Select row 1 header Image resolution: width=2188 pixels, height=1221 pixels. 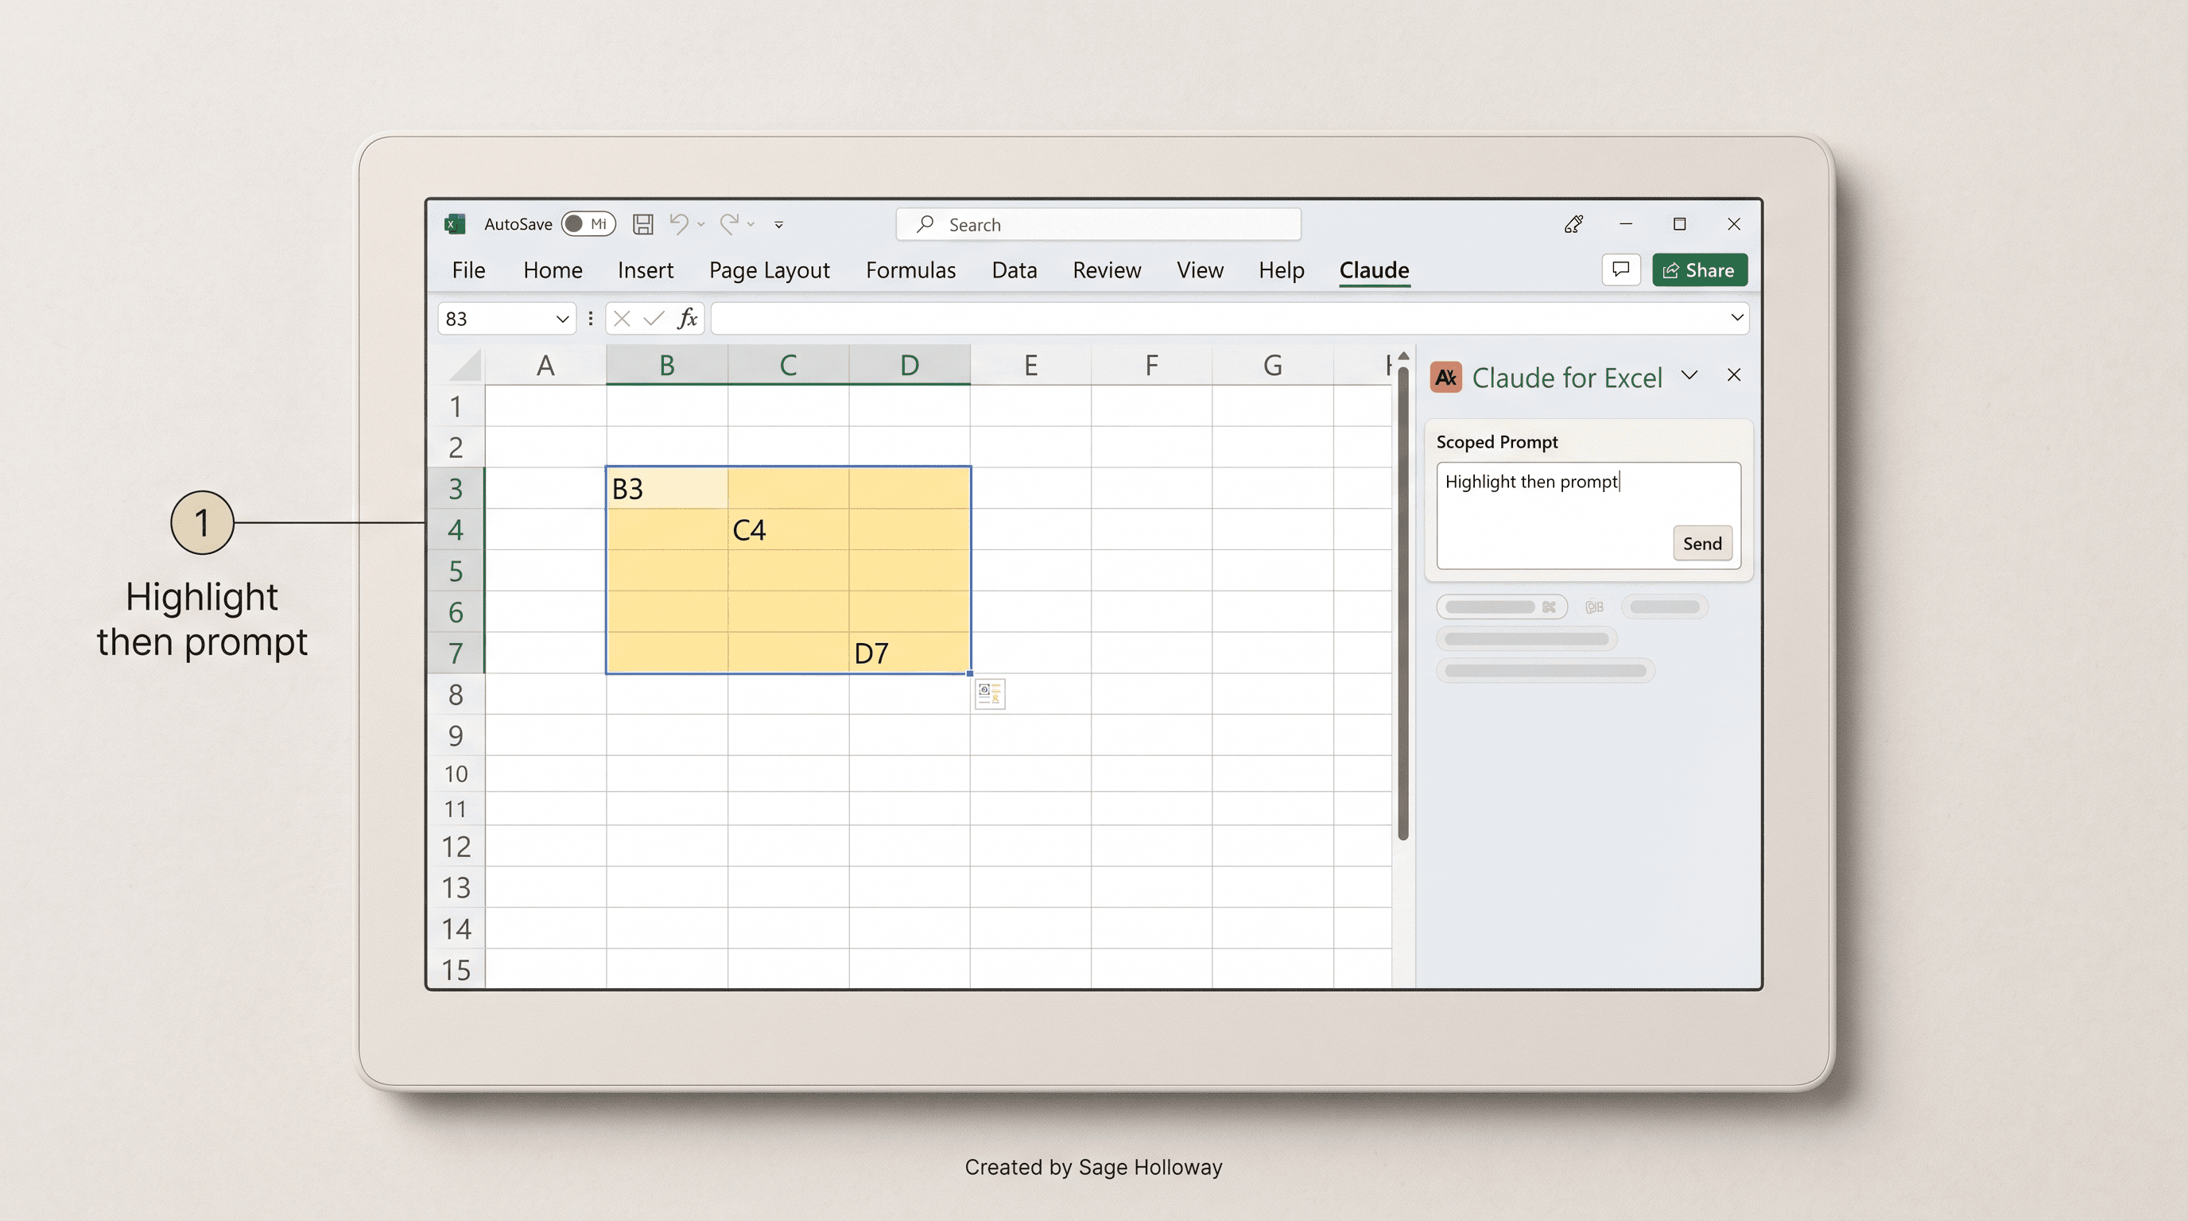tap(456, 407)
